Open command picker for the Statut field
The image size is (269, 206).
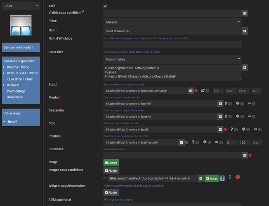(x=191, y=91)
